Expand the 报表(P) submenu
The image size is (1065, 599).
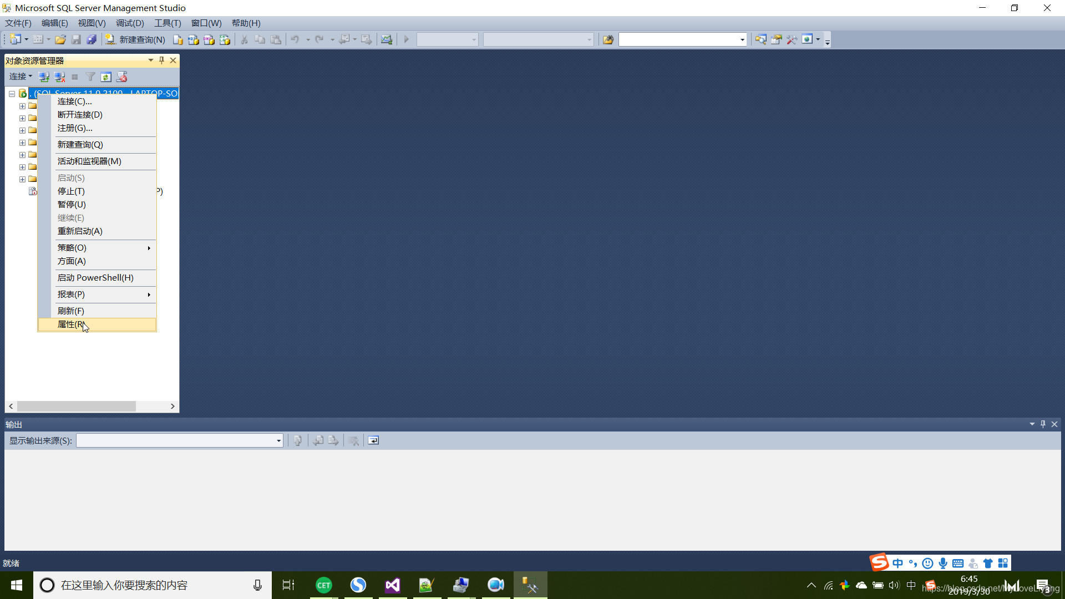click(97, 295)
